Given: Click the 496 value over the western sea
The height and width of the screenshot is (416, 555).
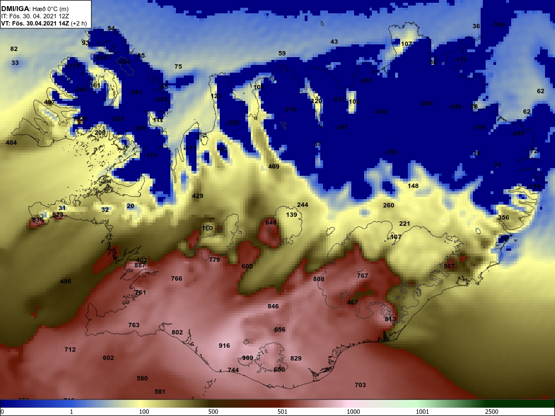Looking at the screenshot, I should 65,282.
